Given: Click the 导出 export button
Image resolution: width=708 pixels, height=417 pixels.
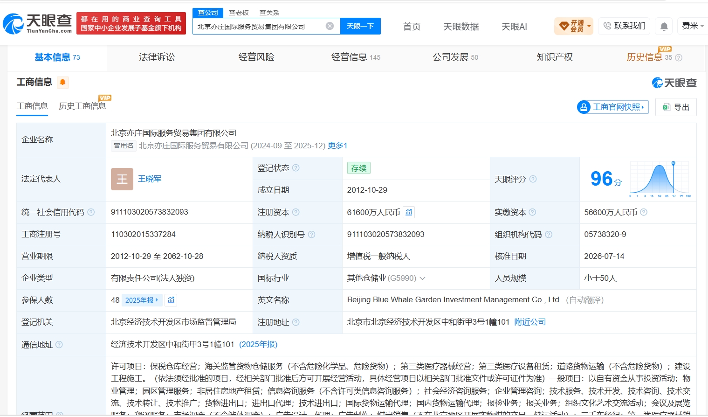Looking at the screenshot, I should [x=676, y=107].
